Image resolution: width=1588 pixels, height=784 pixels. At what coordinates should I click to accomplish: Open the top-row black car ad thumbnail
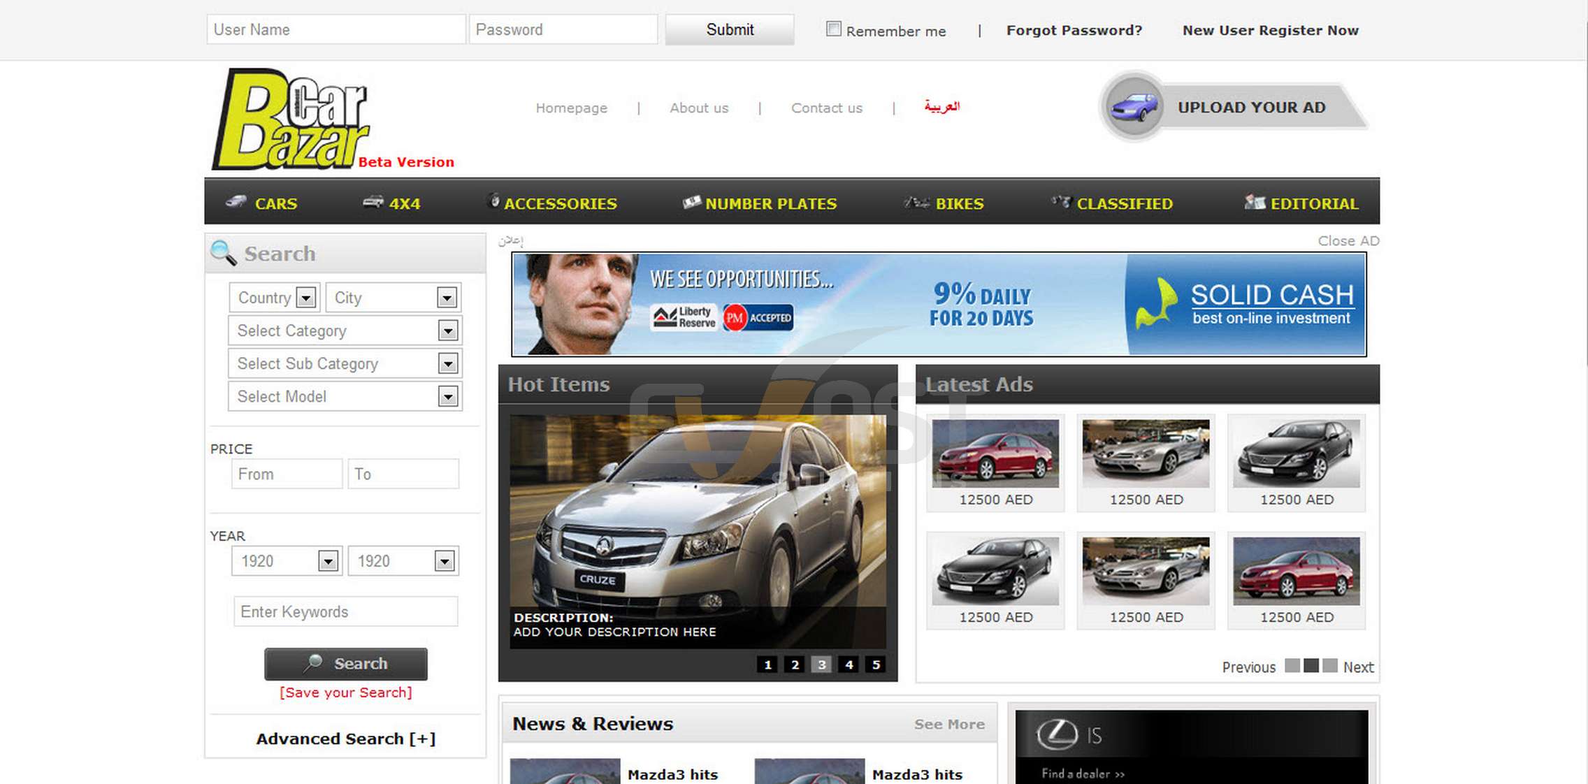click(1296, 453)
